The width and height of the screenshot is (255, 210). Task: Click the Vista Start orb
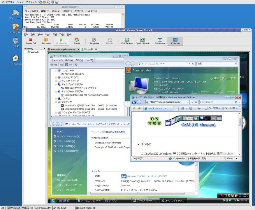53,200
